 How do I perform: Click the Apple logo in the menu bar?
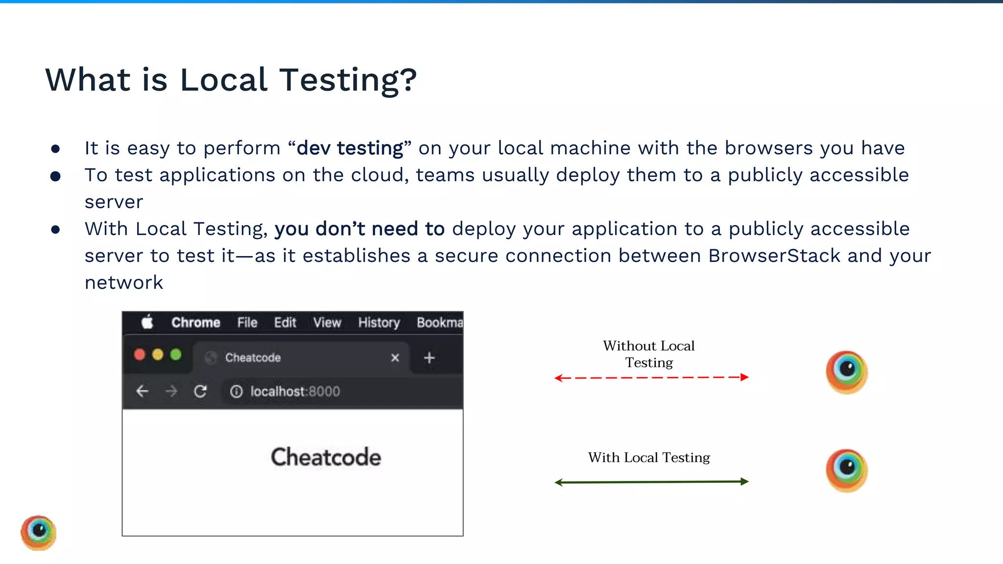pos(147,322)
